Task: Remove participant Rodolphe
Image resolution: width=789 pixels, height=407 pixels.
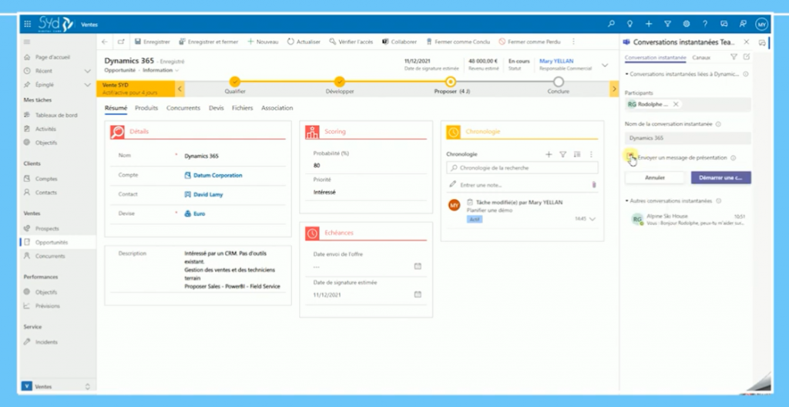Action: point(676,104)
